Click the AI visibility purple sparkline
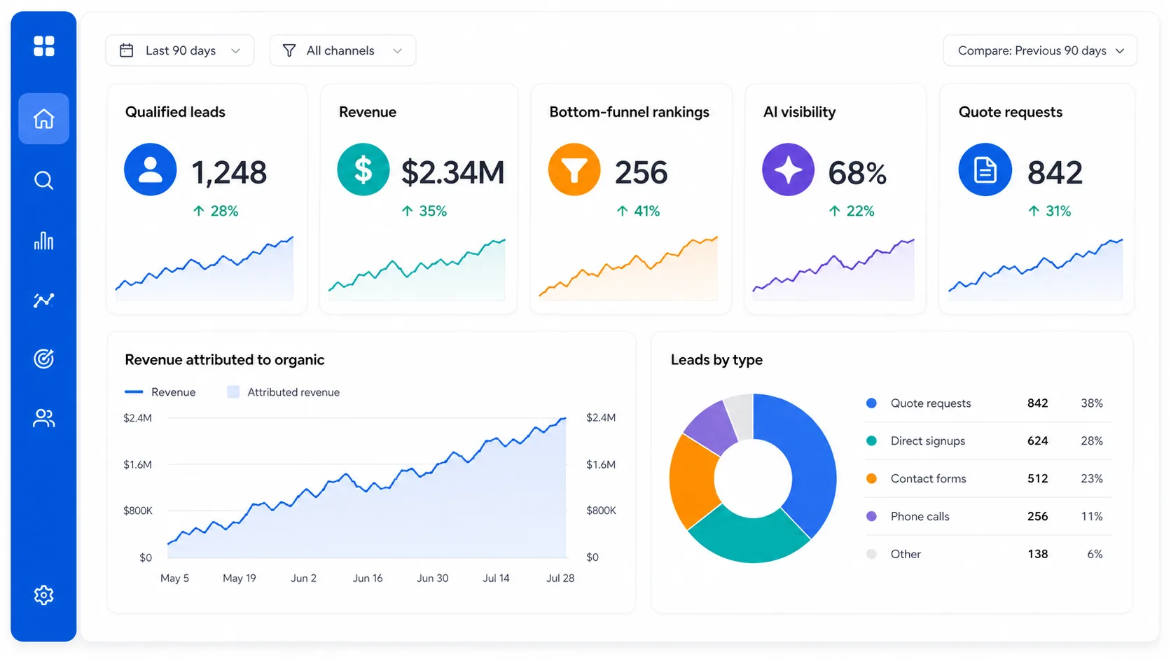The image size is (1171, 659). click(833, 270)
